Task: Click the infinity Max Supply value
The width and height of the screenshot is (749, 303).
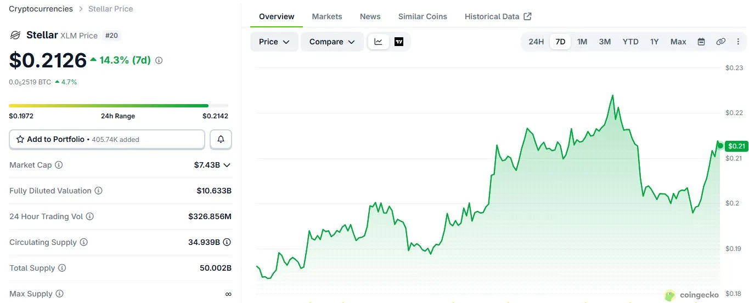Action: click(x=228, y=294)
